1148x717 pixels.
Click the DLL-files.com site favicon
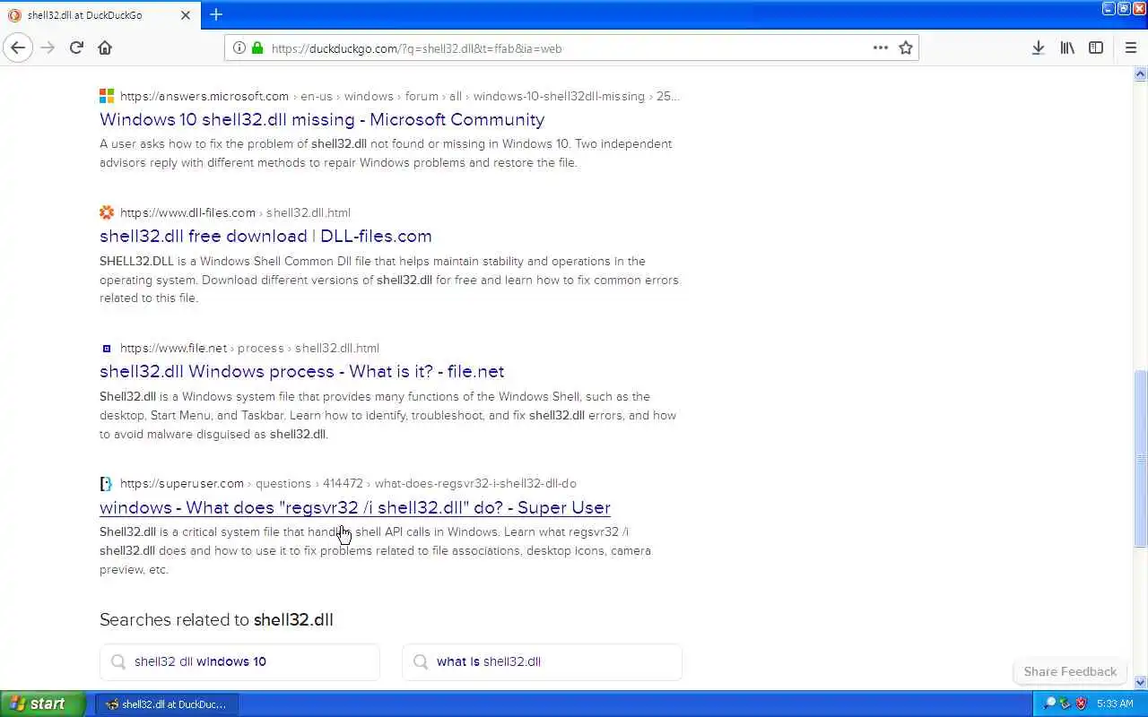107,212
